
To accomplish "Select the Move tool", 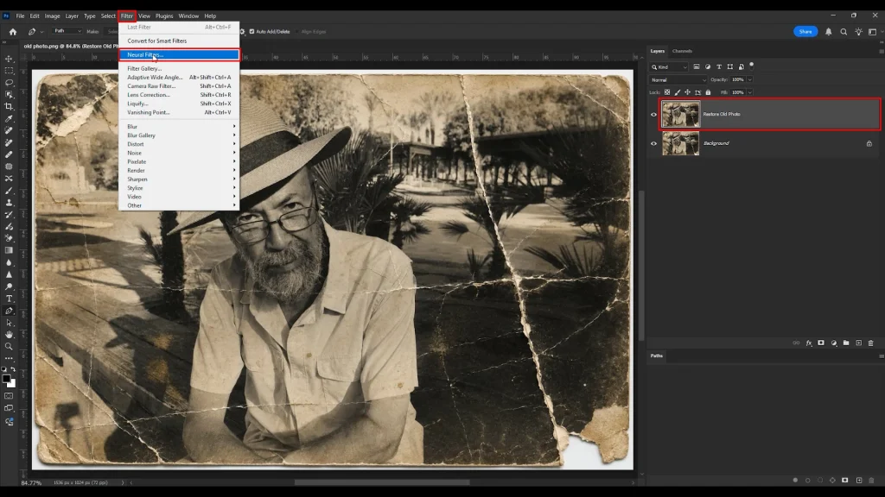I will (x=9, y=59).
